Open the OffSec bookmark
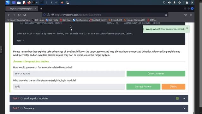Screen dimensions: 202x114 (152, 20)
